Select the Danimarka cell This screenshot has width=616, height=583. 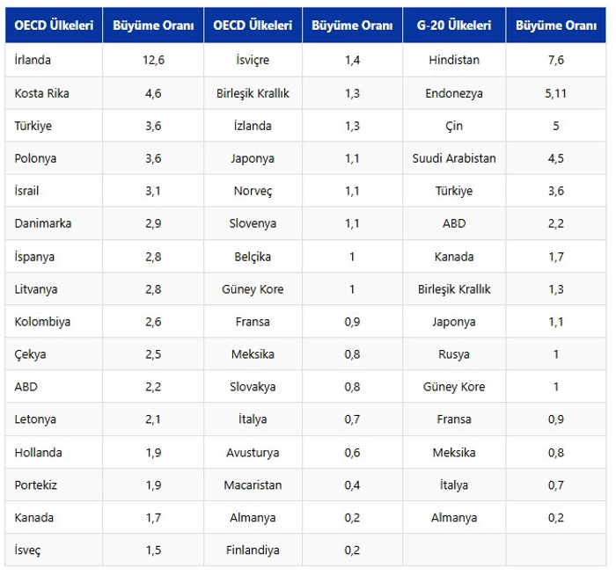[43, 223]
